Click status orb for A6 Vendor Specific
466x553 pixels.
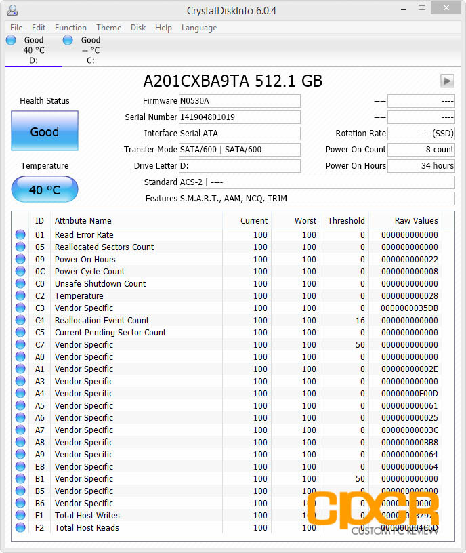pyautogui.click(x=20, y=417)
